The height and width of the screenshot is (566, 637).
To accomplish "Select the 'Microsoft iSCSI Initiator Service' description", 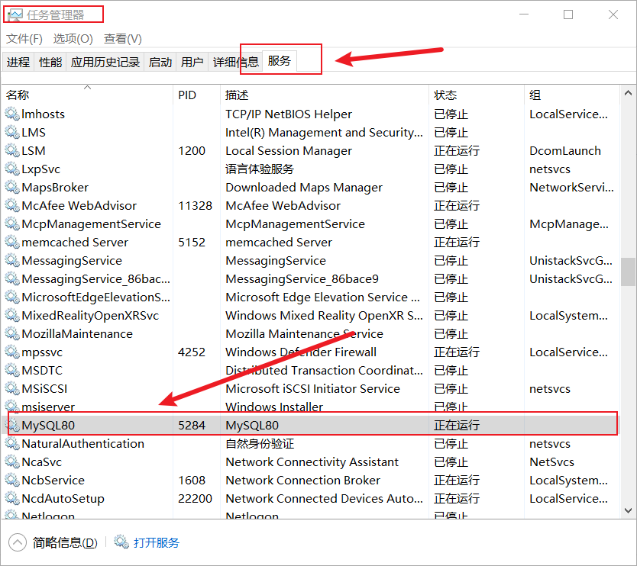I will click(x=313, y=388).
